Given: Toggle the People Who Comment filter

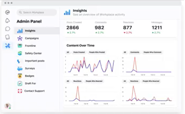Looking at the screenshot, I should 152,52.
